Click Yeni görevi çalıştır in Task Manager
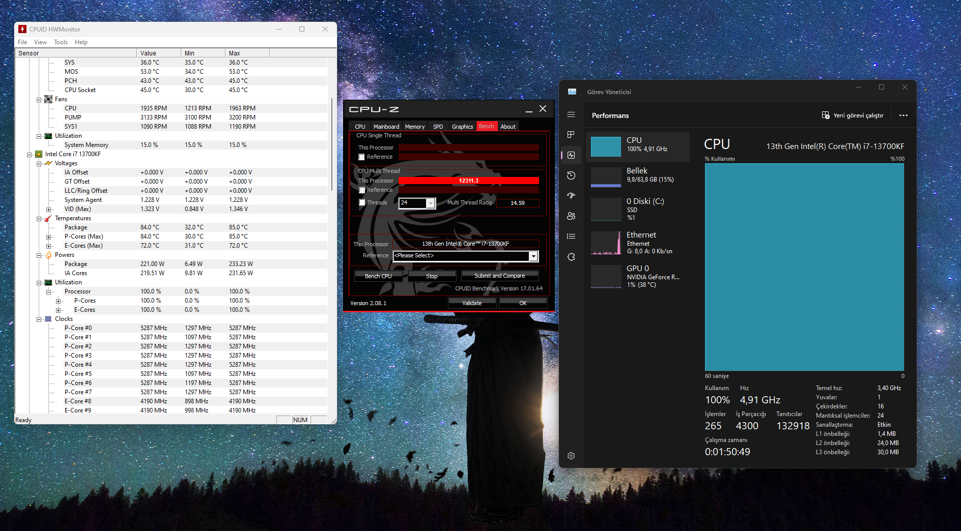The height and width of the screenshot is (531, 961). pyautogui.click(x=853, y=115)
